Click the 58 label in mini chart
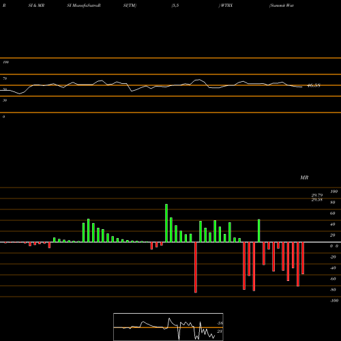341x341 pixels. coord(220,323)
